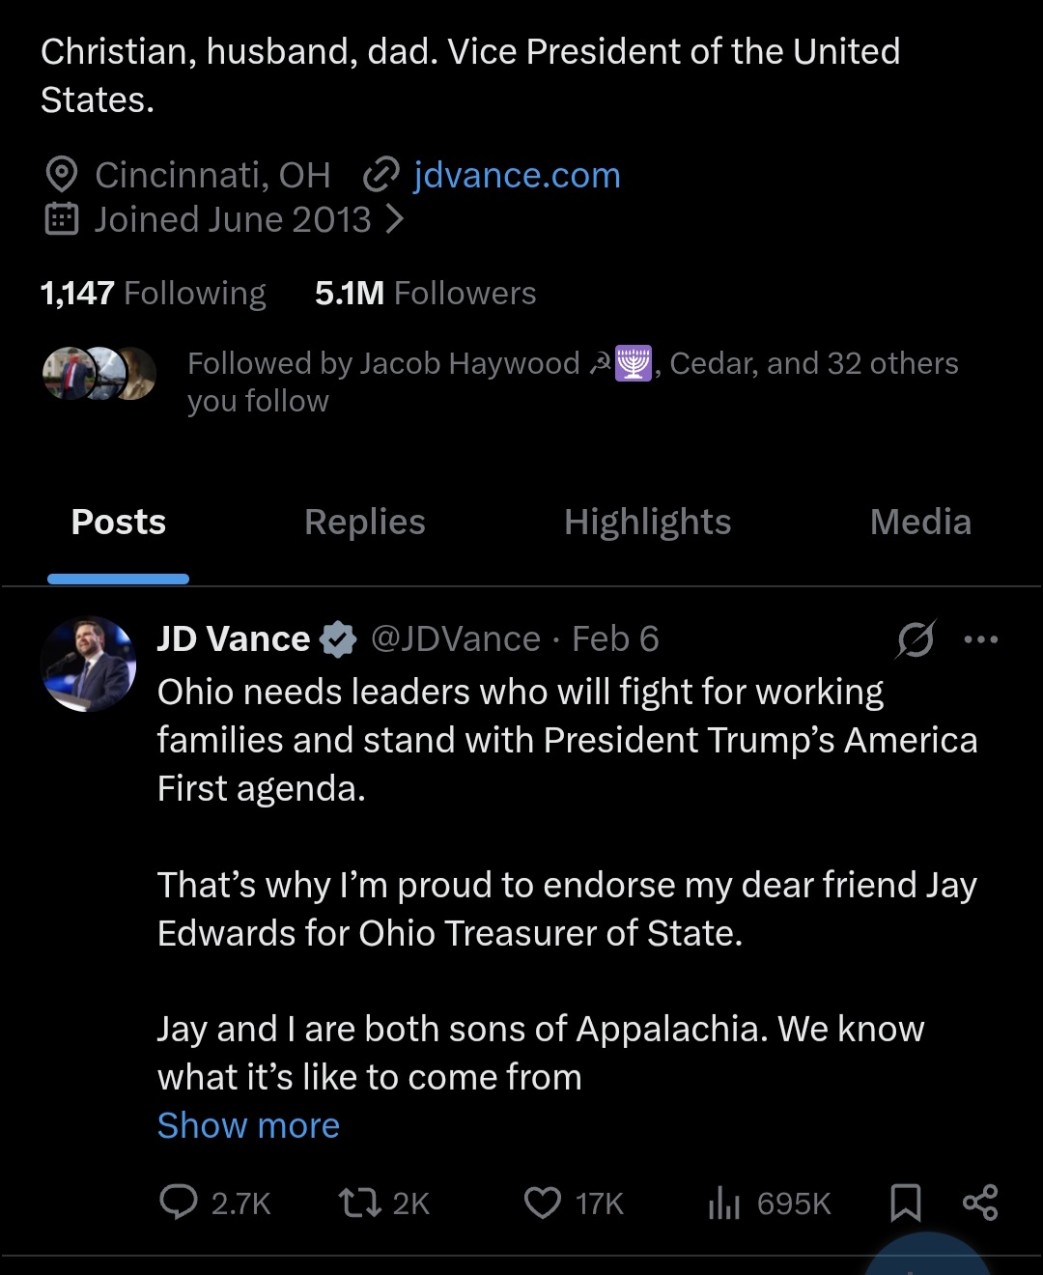Tap the location pin icon by Cincinnati
The height and width of the screenshot is (1275, 1043).
[x=62, y=175]
